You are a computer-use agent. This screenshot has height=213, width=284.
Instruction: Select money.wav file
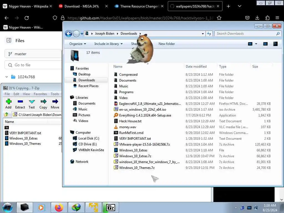coord(128,127)
